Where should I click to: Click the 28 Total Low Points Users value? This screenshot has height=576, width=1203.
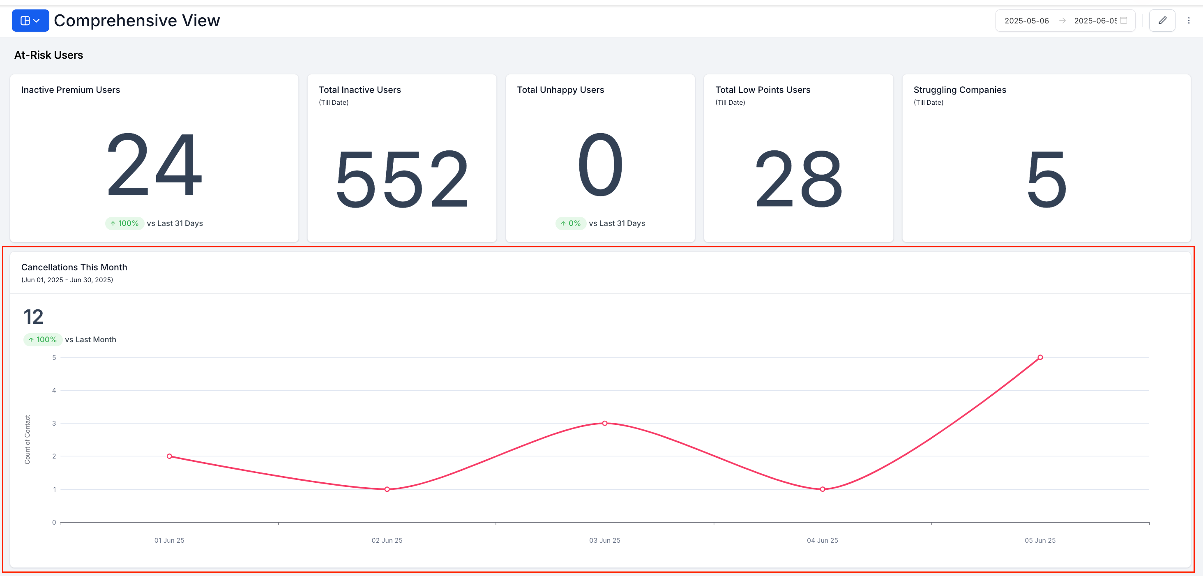798,179
